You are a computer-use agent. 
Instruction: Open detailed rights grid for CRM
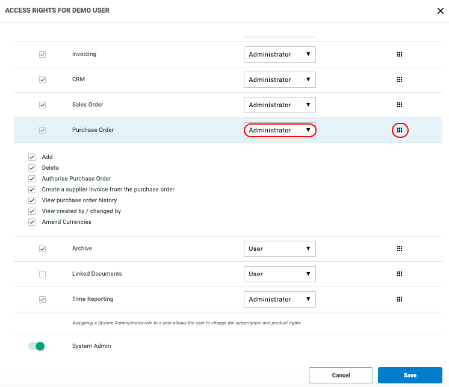click(400, 79)
